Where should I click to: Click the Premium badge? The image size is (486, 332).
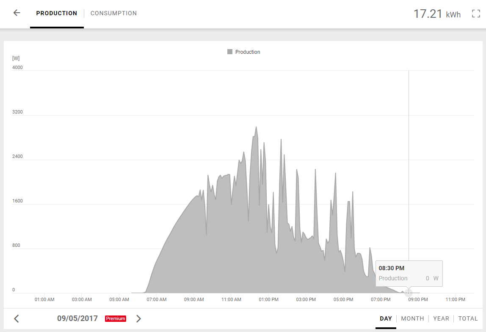point(116,319)
